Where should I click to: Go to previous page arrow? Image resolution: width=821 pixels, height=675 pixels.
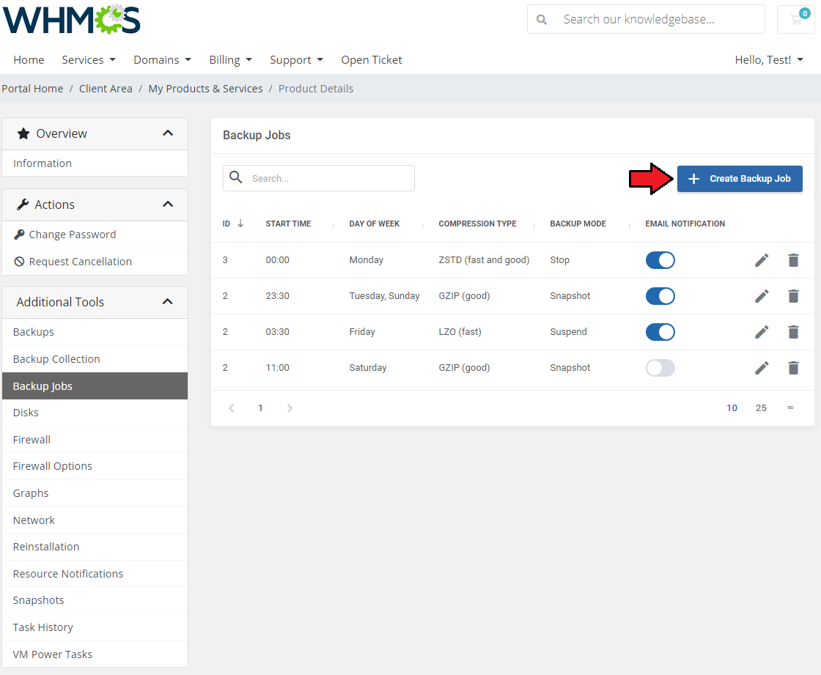coord(232,408)
